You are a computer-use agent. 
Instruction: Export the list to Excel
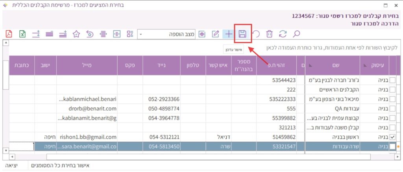pos(22,34)
